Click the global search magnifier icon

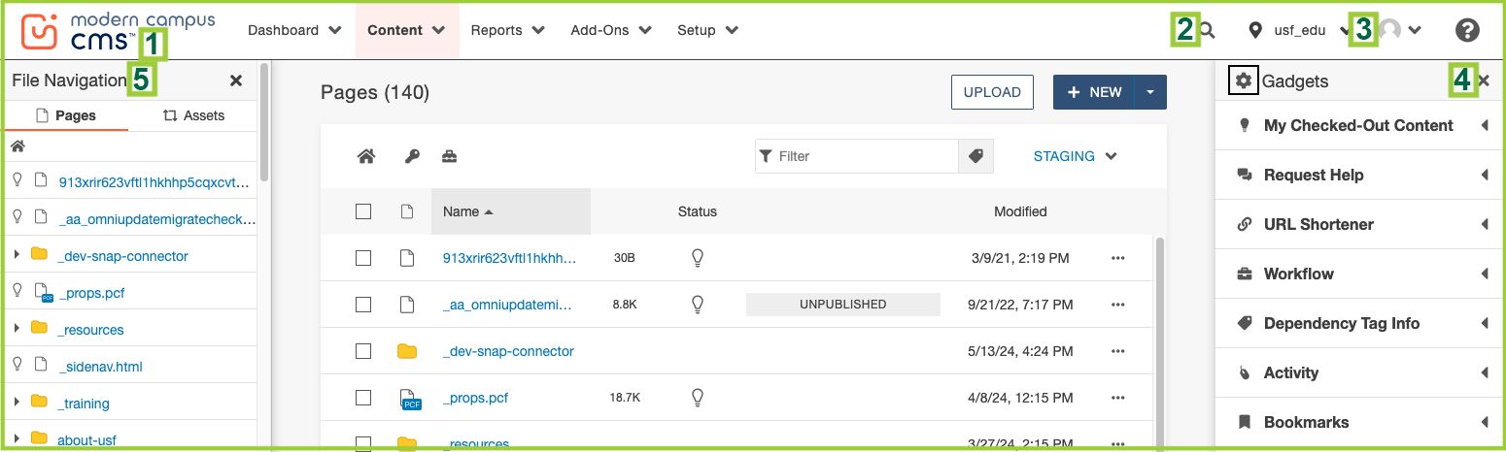[1208, 30]
